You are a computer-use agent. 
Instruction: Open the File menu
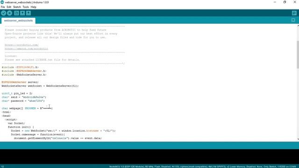pyautogui.click(x=3, y=7)
